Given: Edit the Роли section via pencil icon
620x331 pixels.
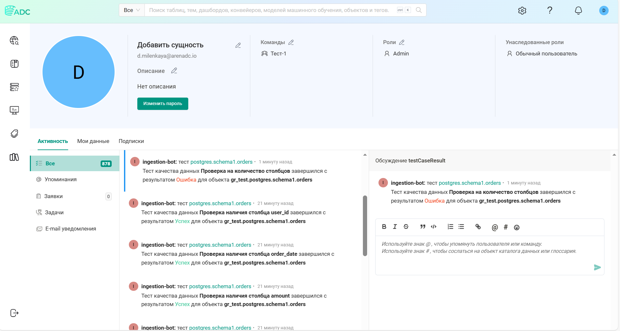Looking at the screenshot, I should (x=402, y=42).
